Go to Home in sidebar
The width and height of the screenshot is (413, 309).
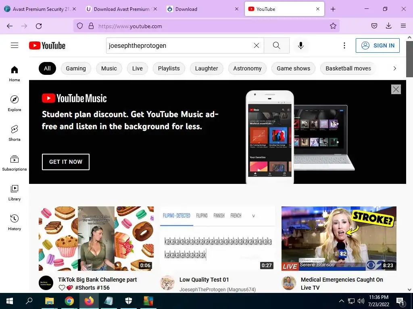click(x=15, y=74)
